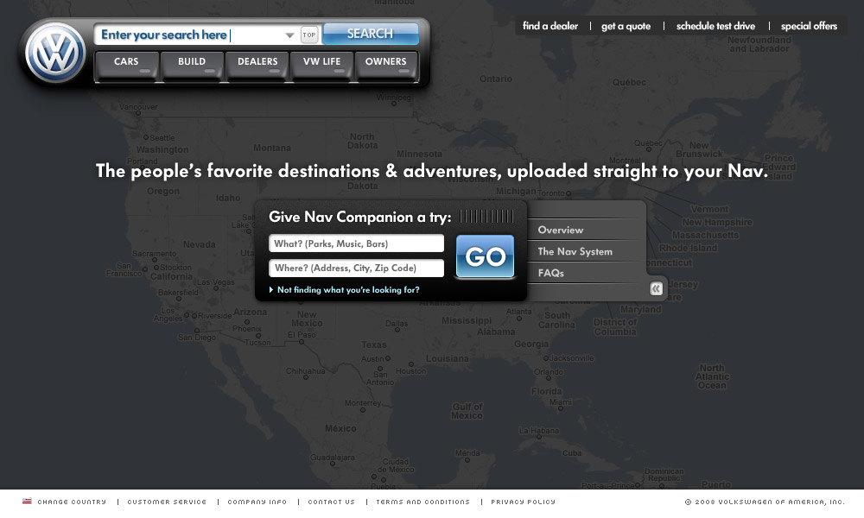Open the 'get a quote' link
The image size is (864, 518).
pyautogui.click(x=626, y=26)
